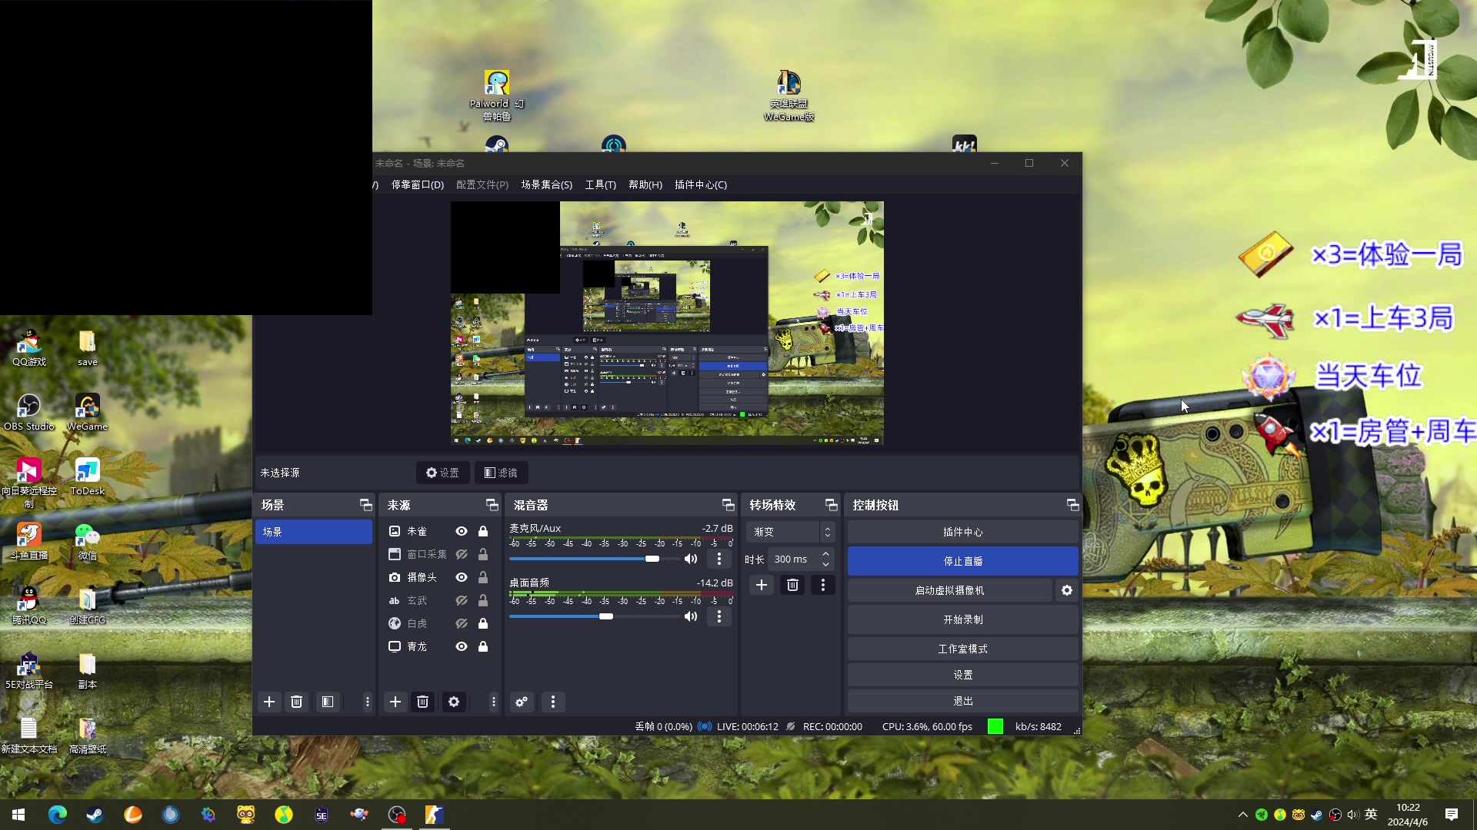Image resolution: width=1477 pixels, height=830 pixels.
Task: Open source properties gear in 来源 panel
Action: [454, 702]
